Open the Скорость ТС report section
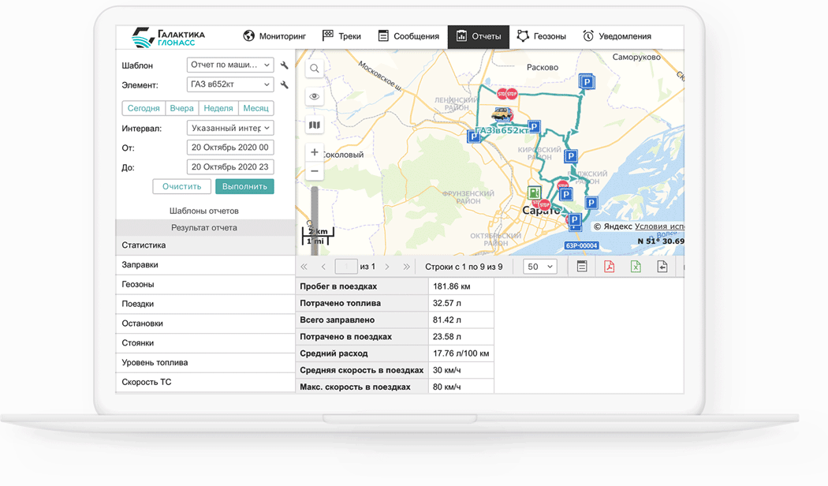The height and width of the screenshot is (486, 828). point(205,382)
